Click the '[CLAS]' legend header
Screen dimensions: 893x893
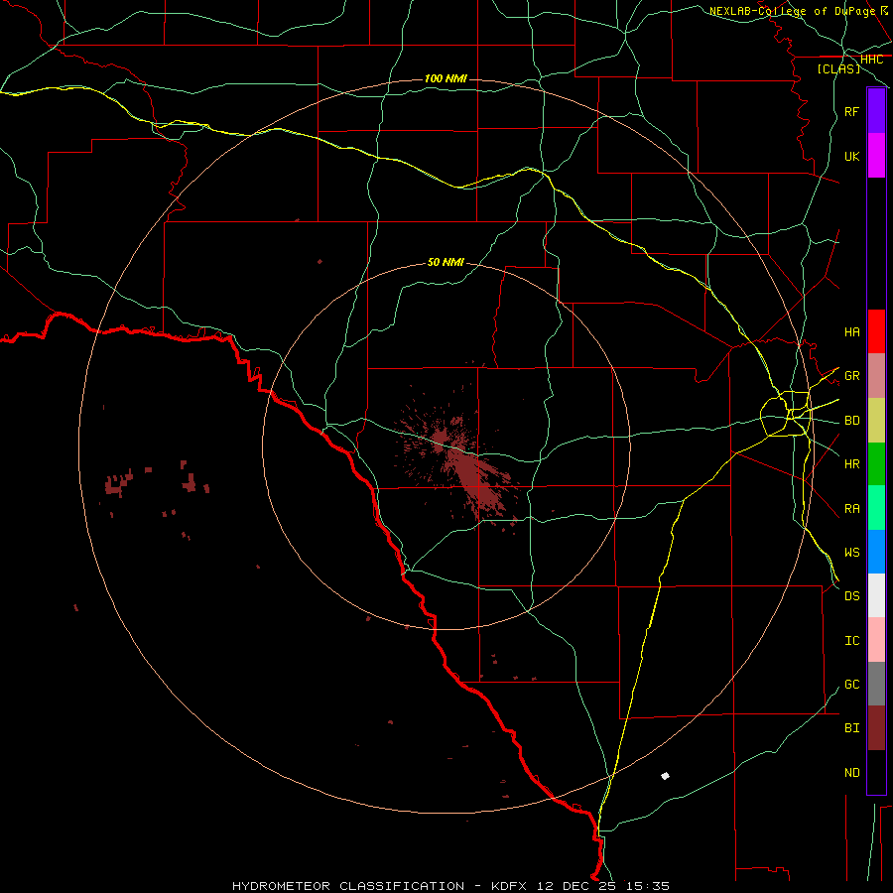tap(838, 68)
